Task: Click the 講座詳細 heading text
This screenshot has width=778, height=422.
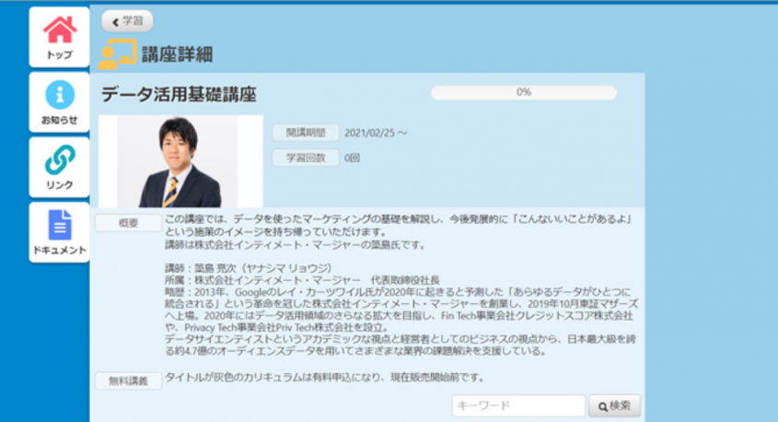Action: click(177, 54)
